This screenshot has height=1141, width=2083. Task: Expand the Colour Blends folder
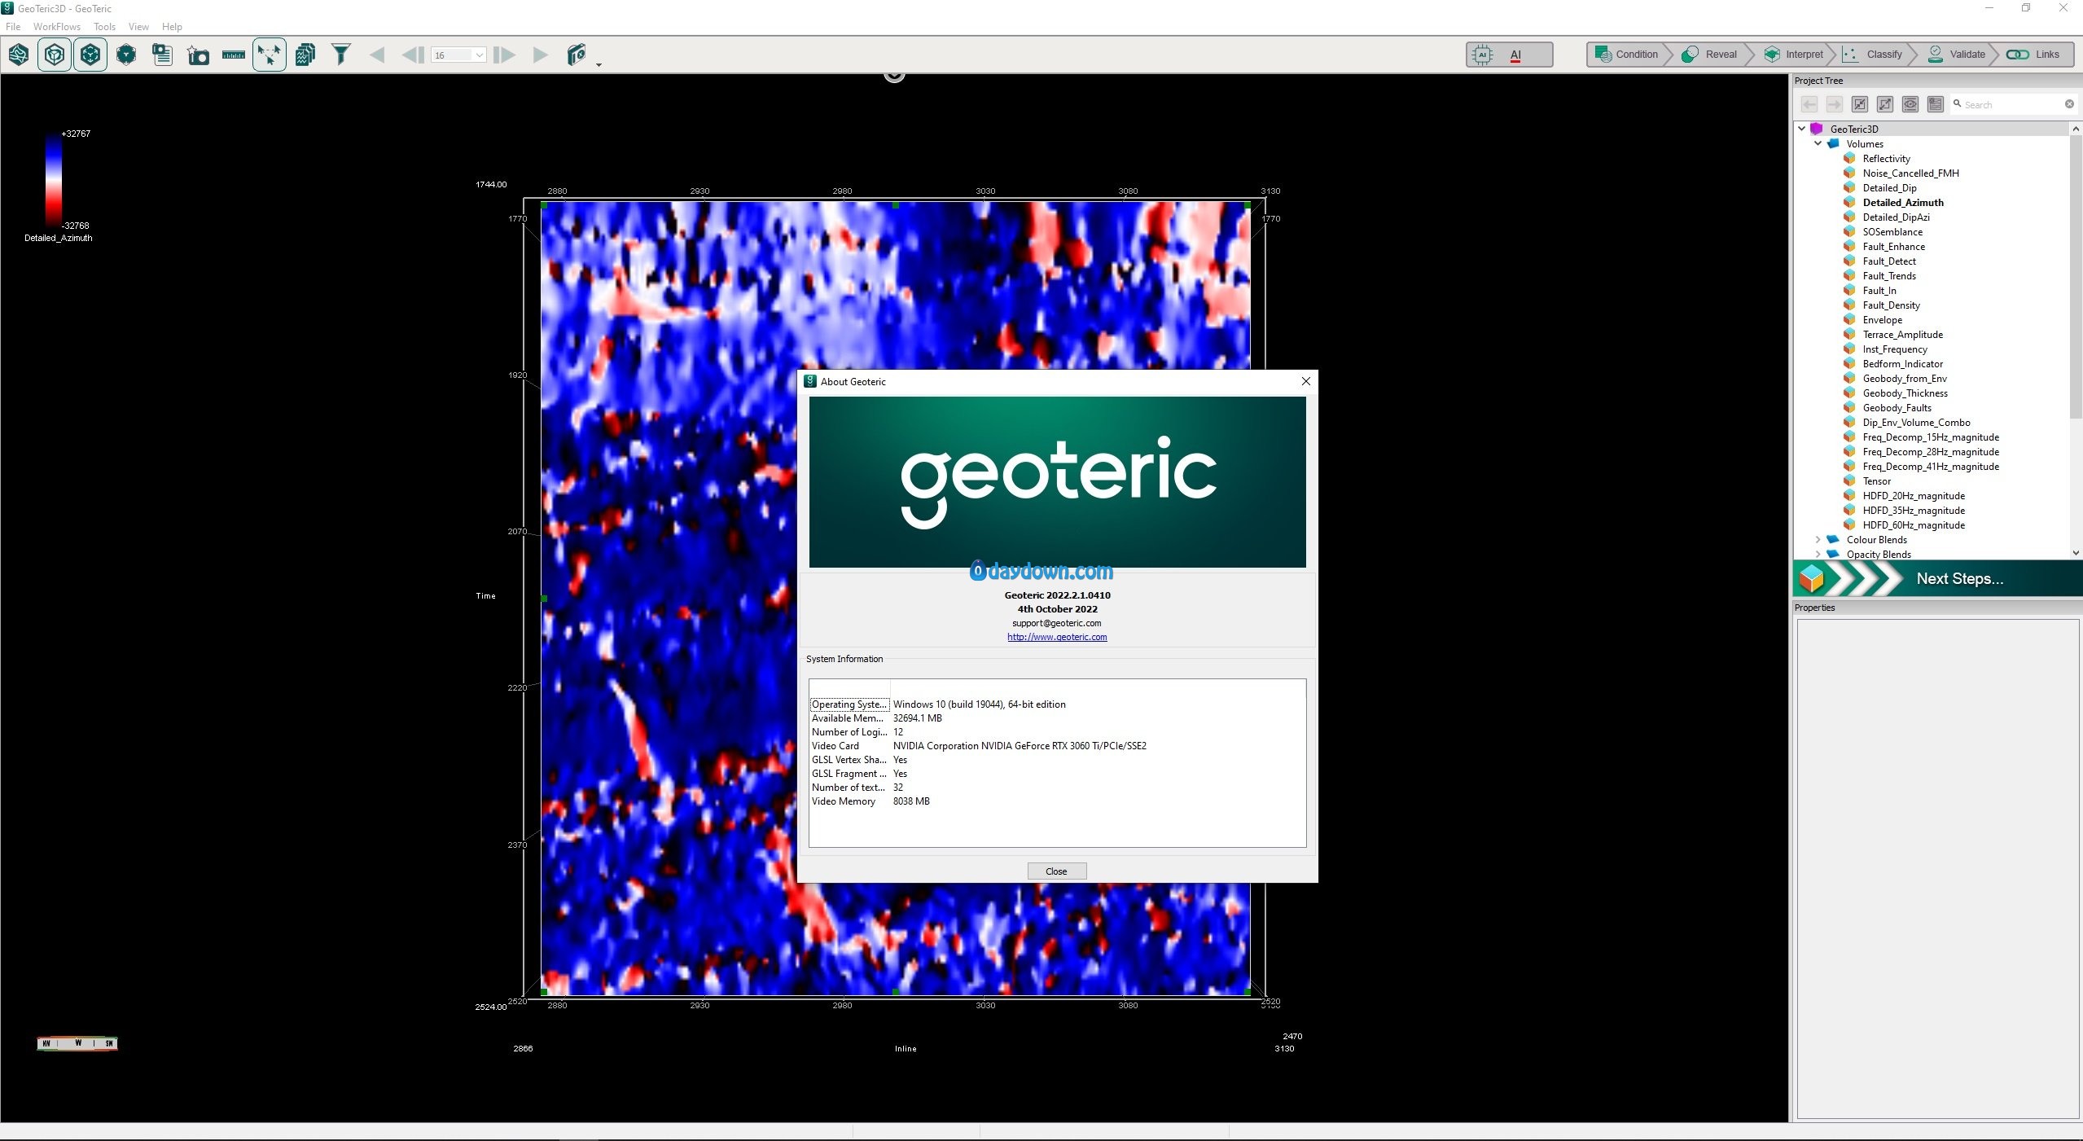1818,539
